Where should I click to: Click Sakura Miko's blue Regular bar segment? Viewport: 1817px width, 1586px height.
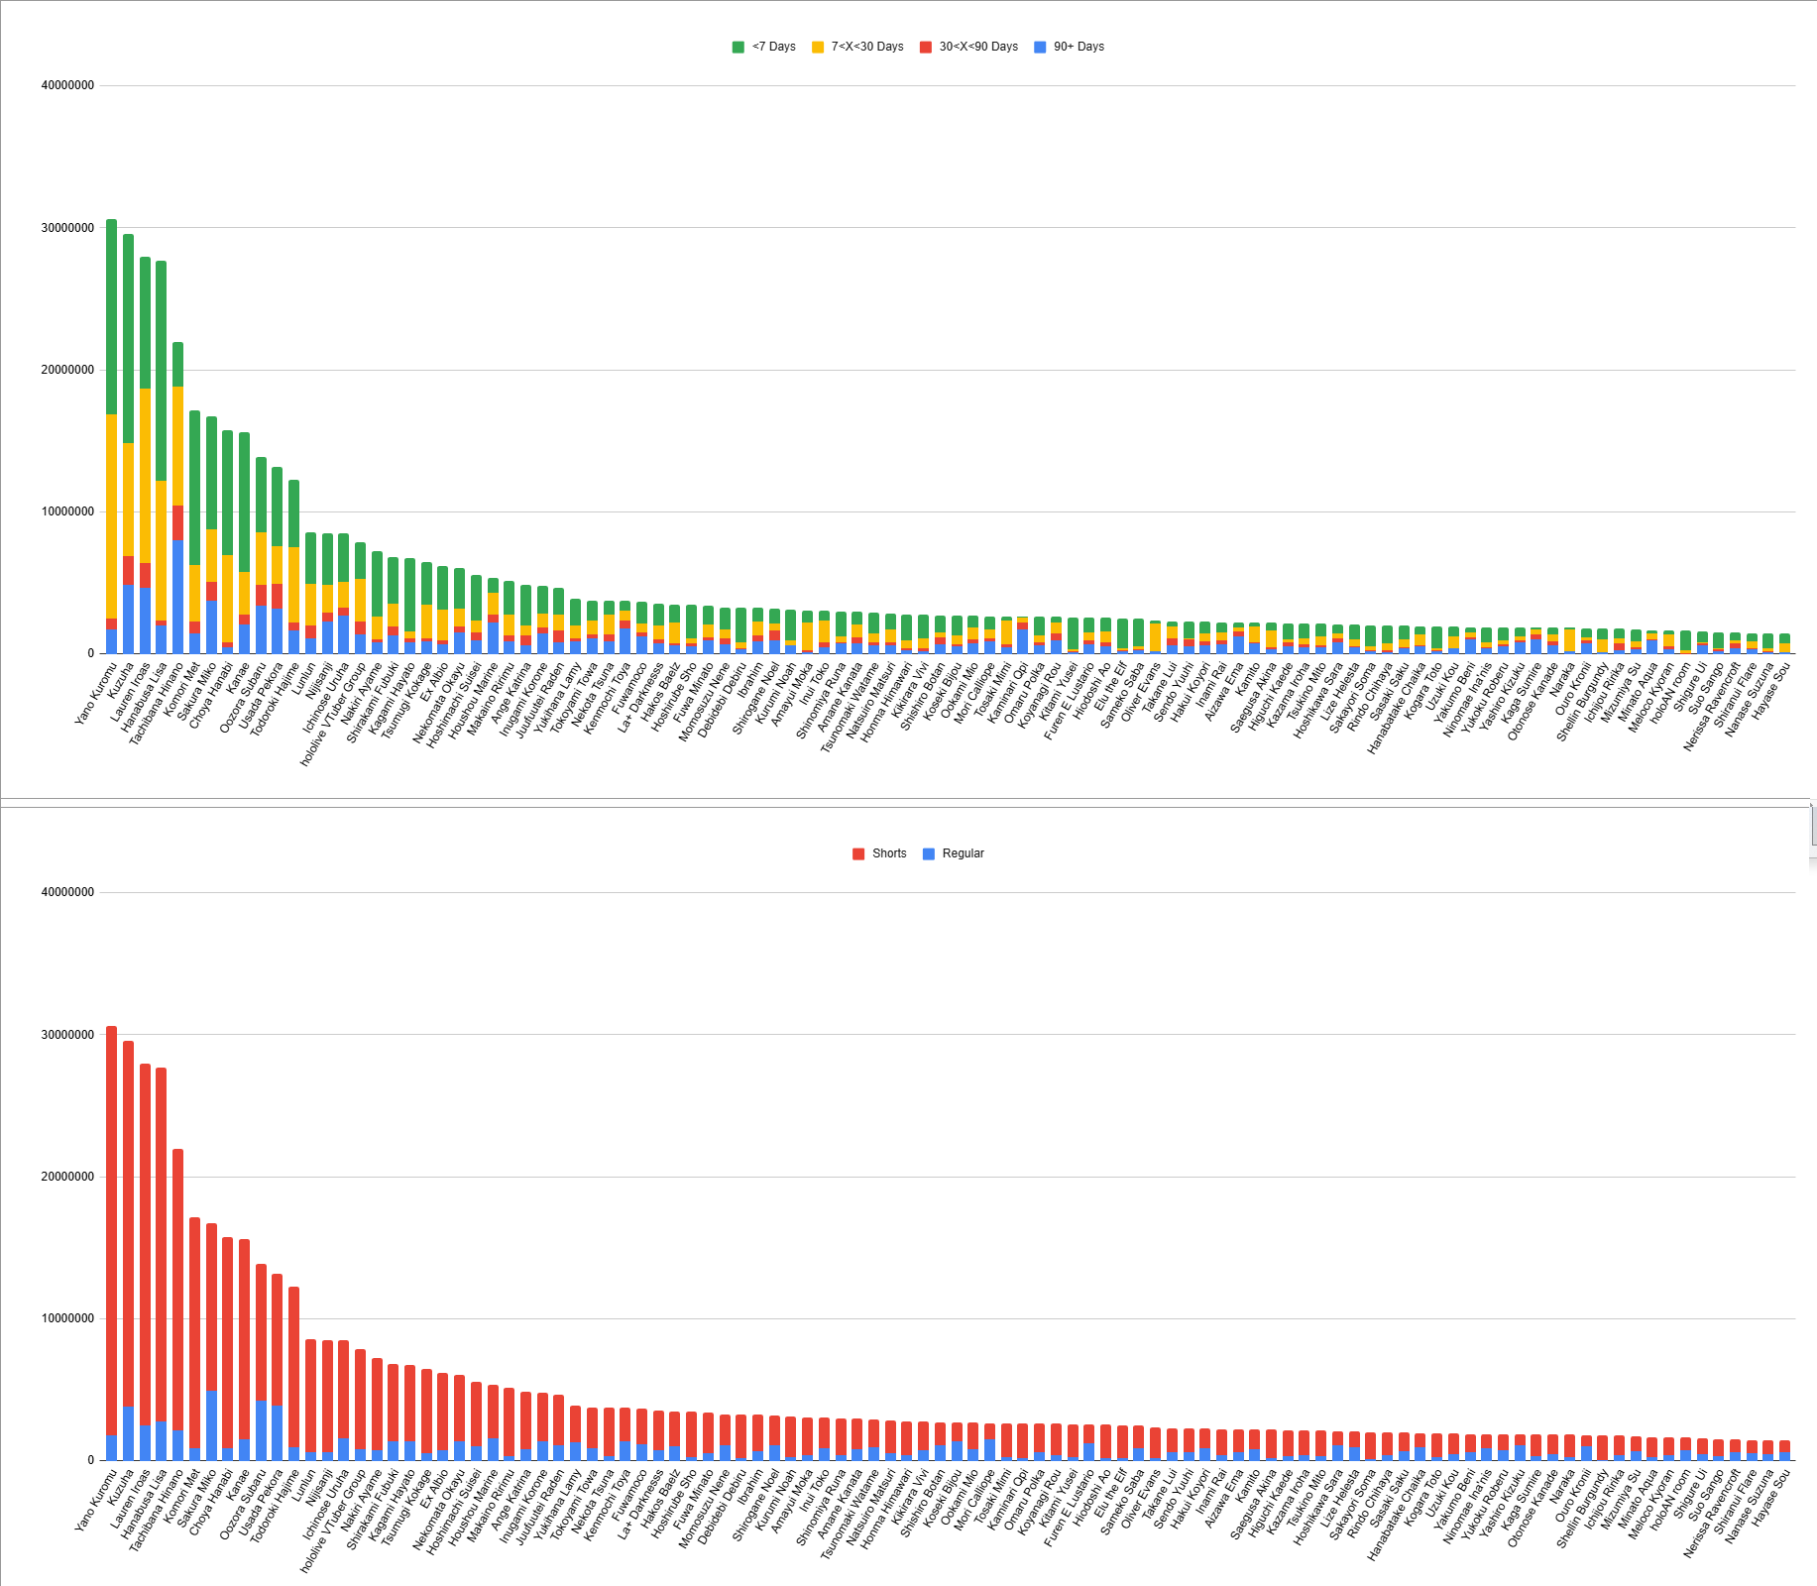211,1425
